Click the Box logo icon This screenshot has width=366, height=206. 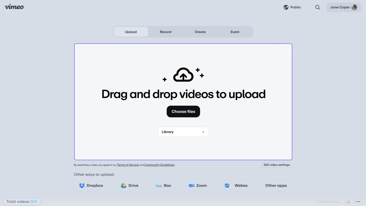point(159,186)
